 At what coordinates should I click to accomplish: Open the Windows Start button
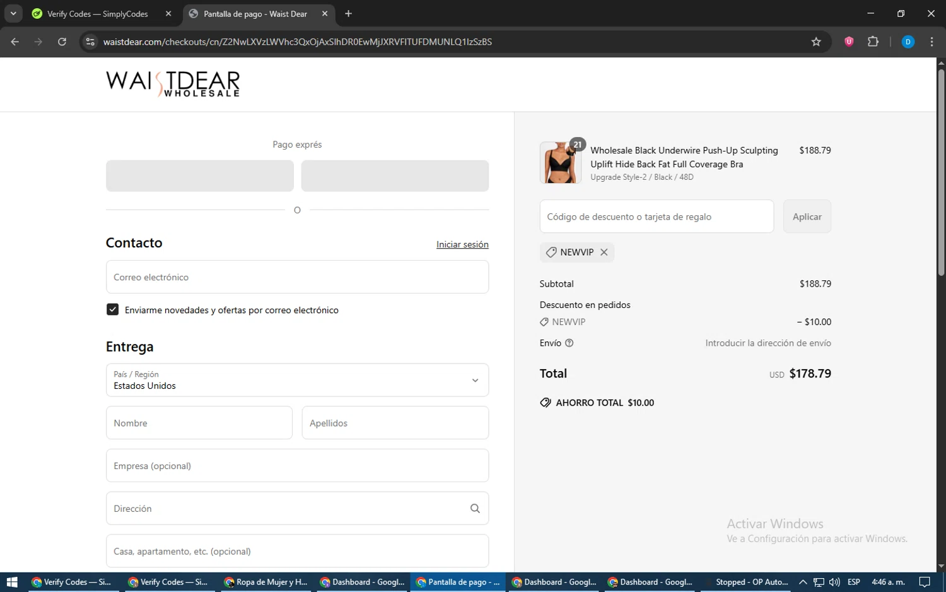point(11,582)
